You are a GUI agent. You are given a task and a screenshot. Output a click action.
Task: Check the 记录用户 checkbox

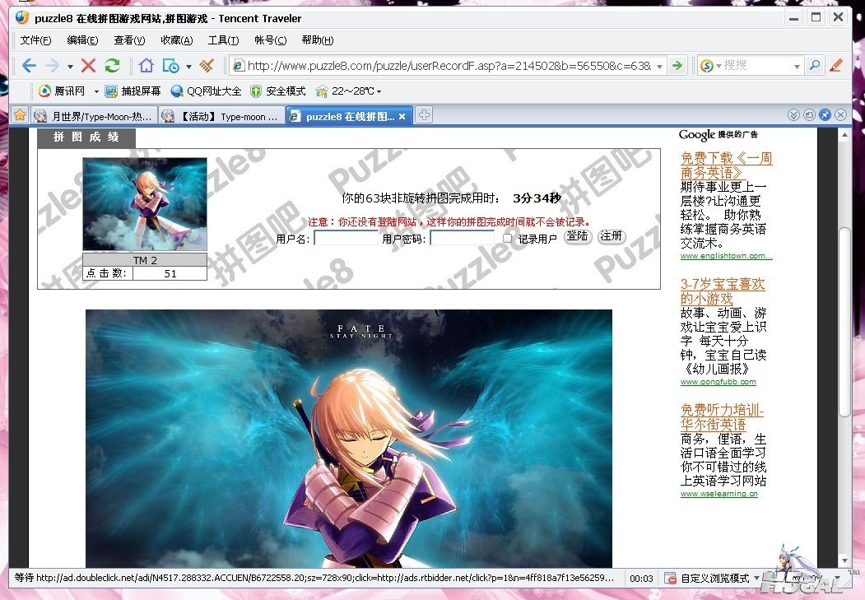pyautogui.click(x=507, y=238)
